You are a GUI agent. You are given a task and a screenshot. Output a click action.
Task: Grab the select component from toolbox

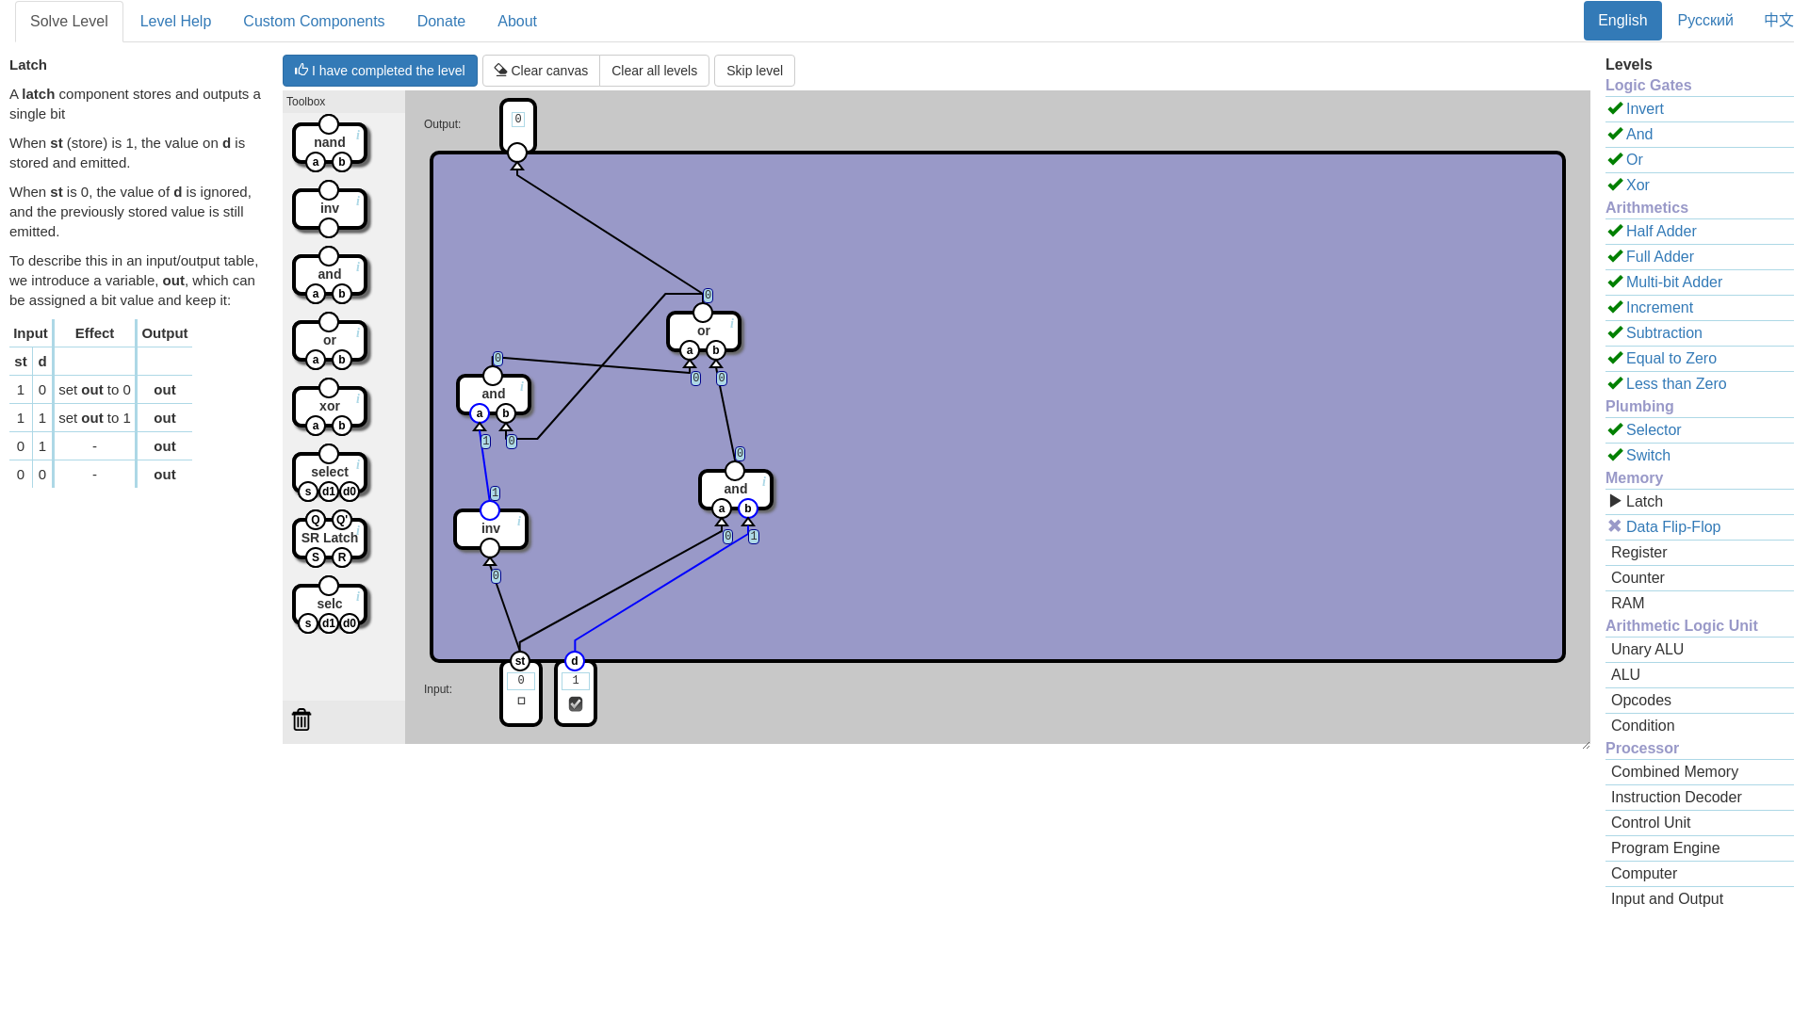tap(329, 473)
